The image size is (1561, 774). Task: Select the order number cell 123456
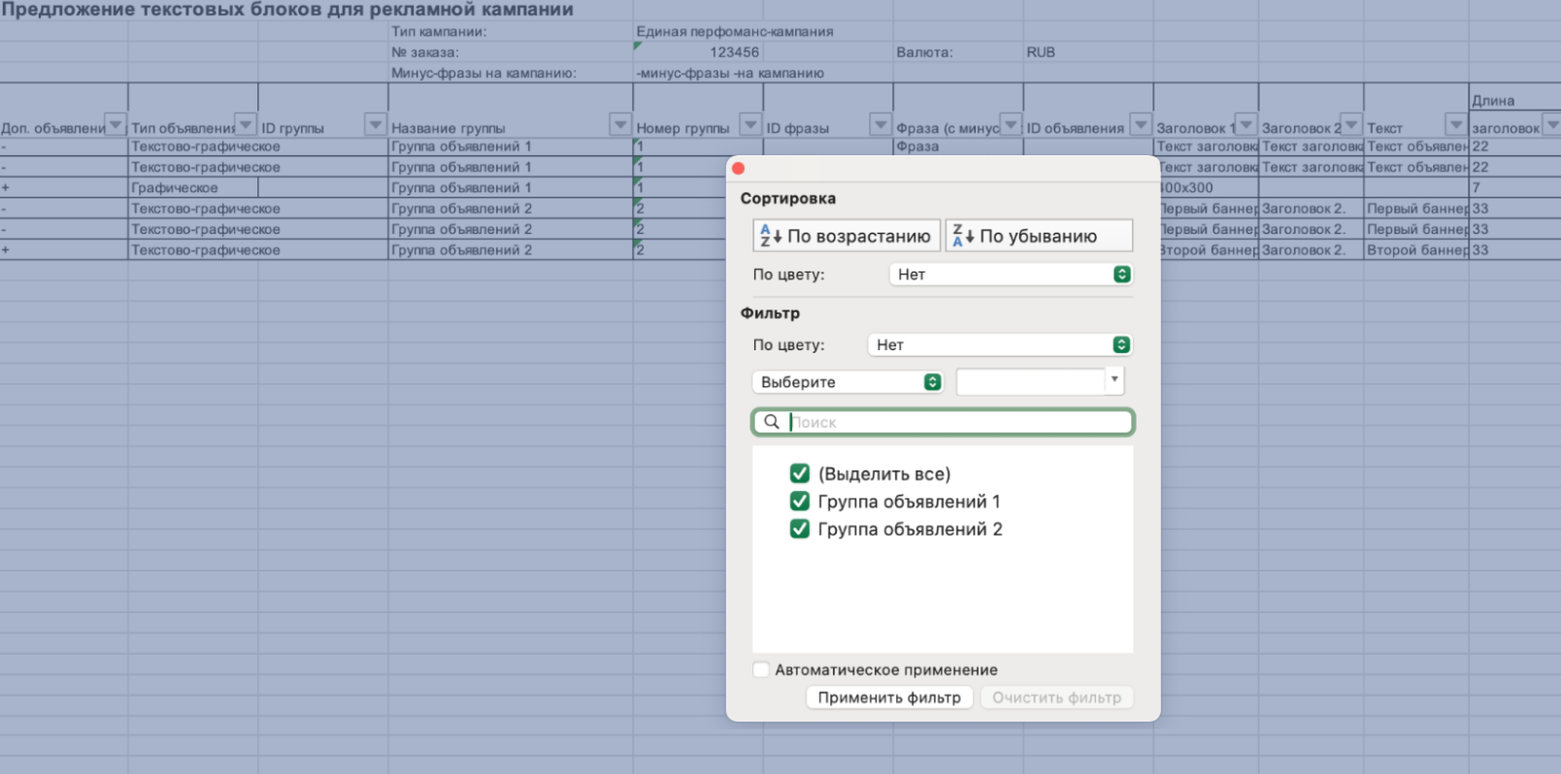tap(698, 52)
